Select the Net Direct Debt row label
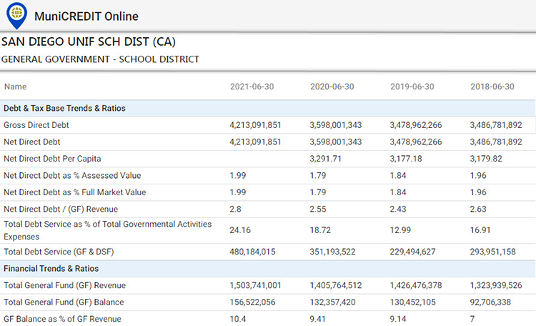 (31, 142)
